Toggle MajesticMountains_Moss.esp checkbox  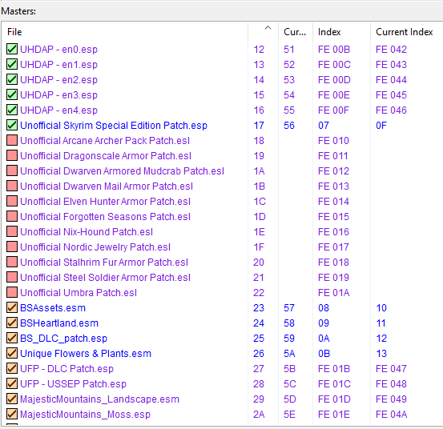click(x=12, y=415)
